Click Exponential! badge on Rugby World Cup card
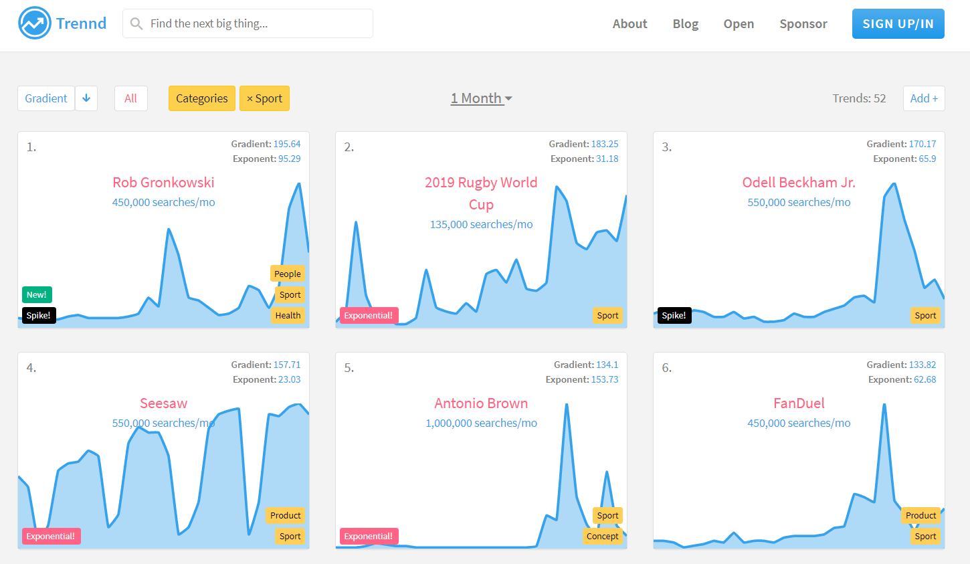This screenshot has width=970, height=564. point(369,316)
